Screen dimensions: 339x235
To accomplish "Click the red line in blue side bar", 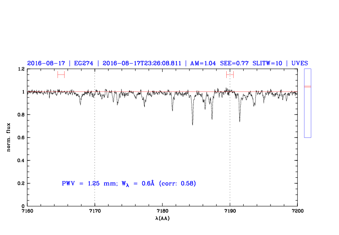I will 307,87.
